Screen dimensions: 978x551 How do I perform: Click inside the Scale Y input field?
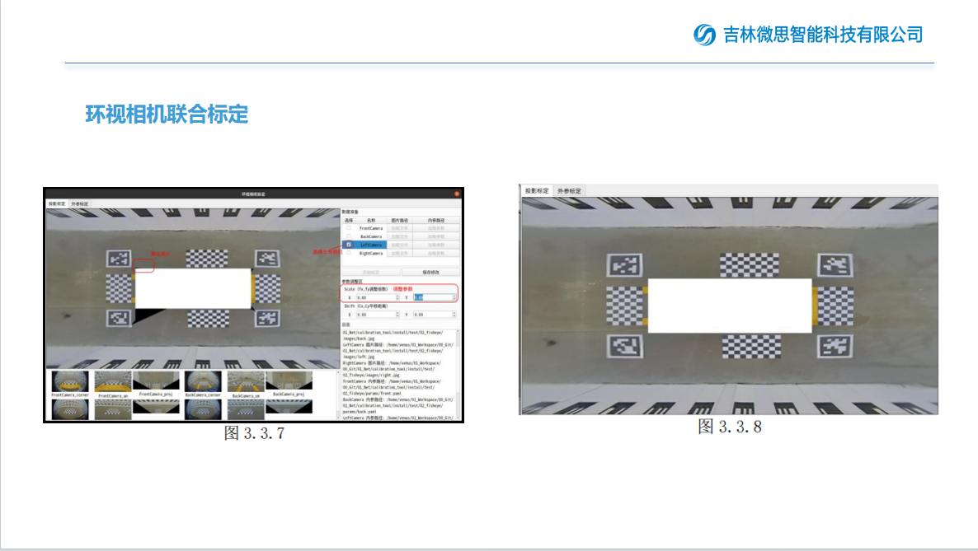pyautogui.click(x=433, y=297)
